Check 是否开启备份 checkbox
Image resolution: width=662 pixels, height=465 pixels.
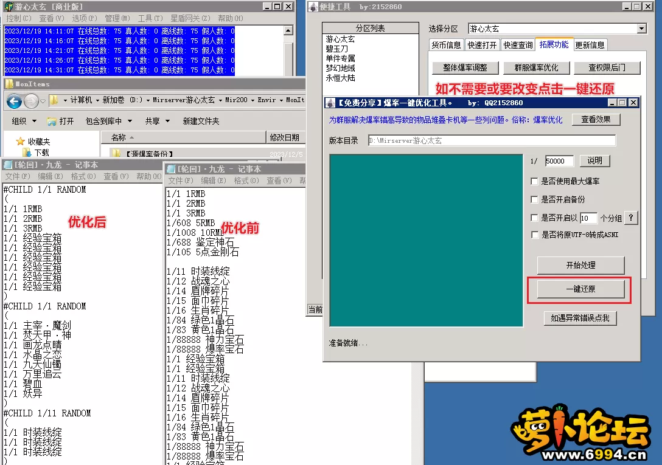[x=534, y=199]
